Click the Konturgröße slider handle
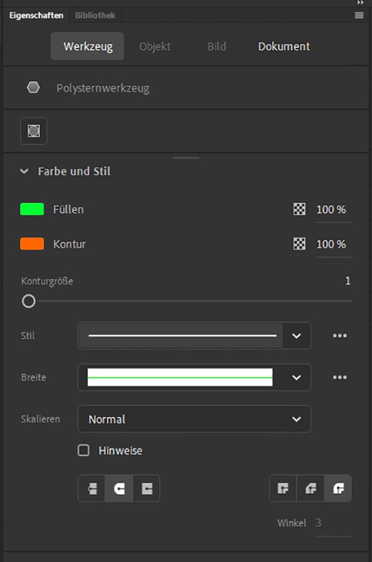 point(28,301)
